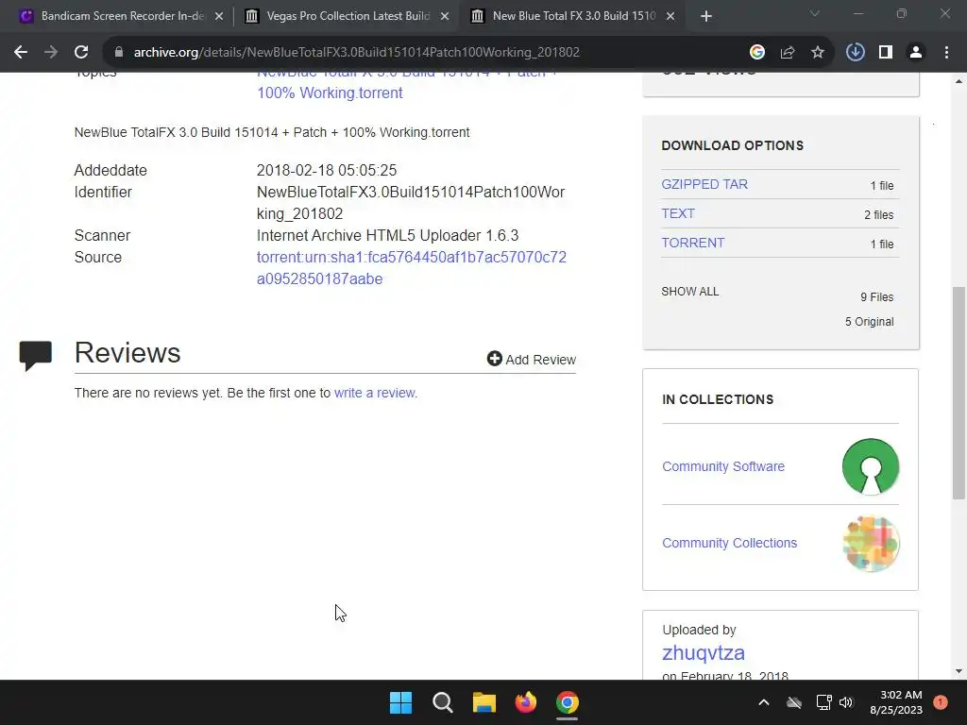Click the 5 Original count
967x725 pixels.
pos(869,322)
